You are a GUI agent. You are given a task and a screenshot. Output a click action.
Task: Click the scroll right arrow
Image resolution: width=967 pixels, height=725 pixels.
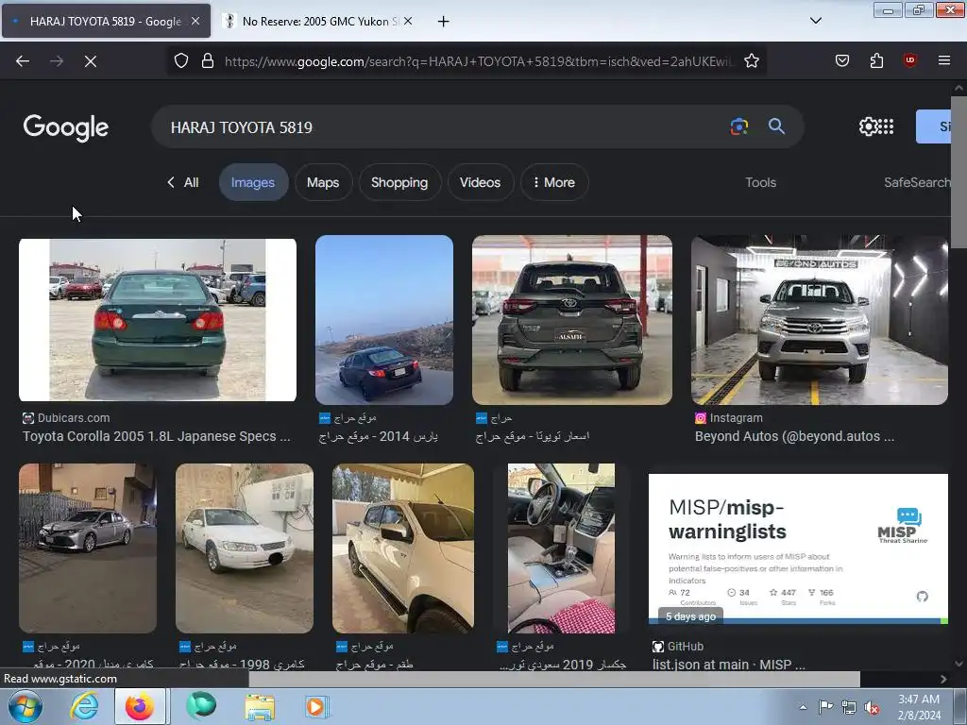[943, 679]
